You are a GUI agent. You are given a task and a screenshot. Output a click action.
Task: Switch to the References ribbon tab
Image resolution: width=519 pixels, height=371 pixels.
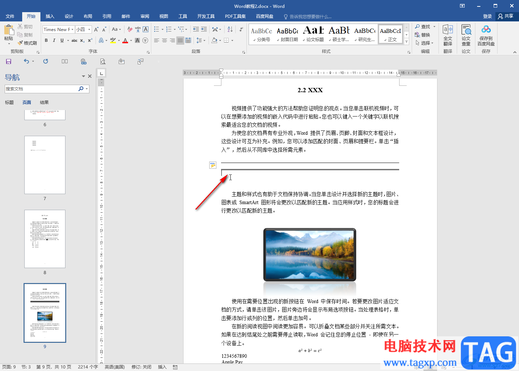107,16
